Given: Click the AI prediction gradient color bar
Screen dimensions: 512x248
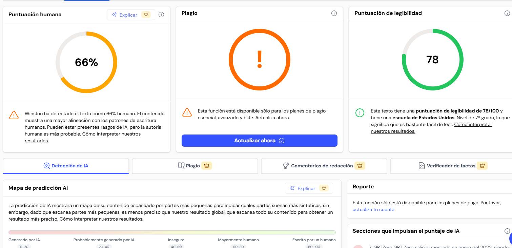Looking at the screenshot, I should pyautogui.click(x=172, y=232).
